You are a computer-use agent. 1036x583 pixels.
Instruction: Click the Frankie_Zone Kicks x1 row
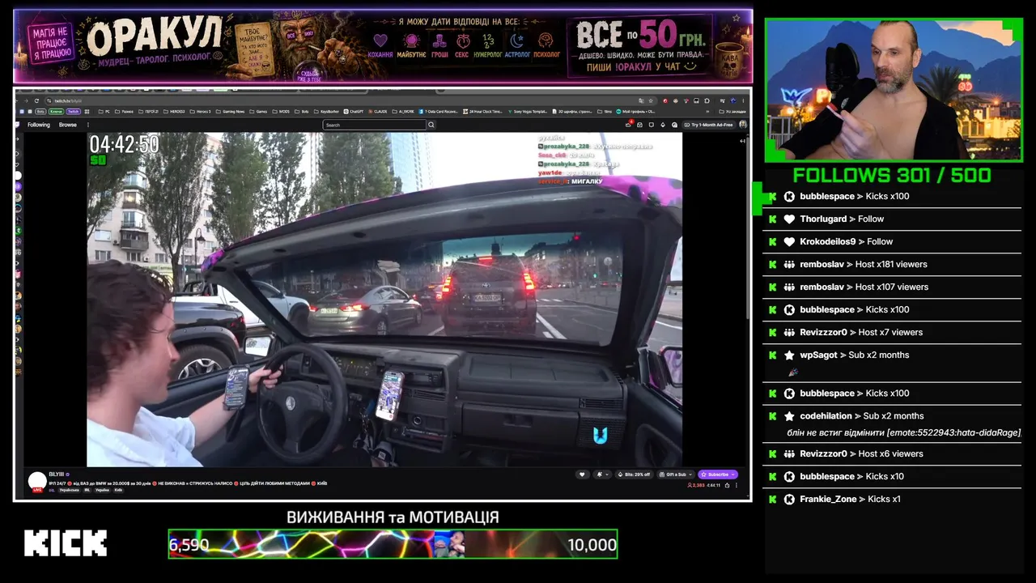[x=891, y=499]
